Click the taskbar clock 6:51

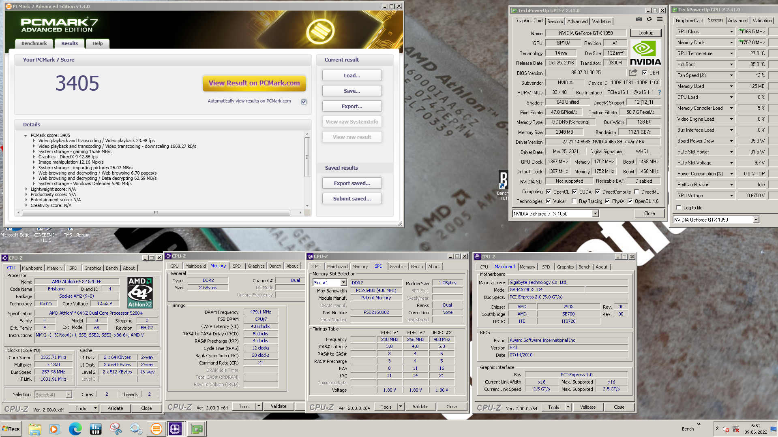coord(756,426)
